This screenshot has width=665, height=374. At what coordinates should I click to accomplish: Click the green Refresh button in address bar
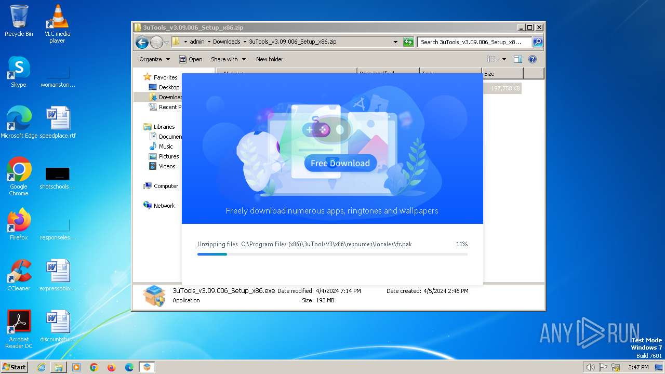click(x=408, y=42)
